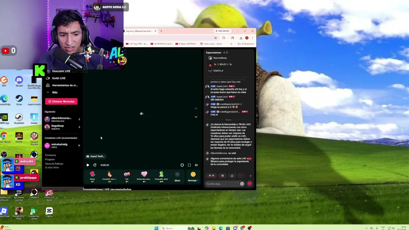Send the Corazón con las manos gift

pos(110,176)
